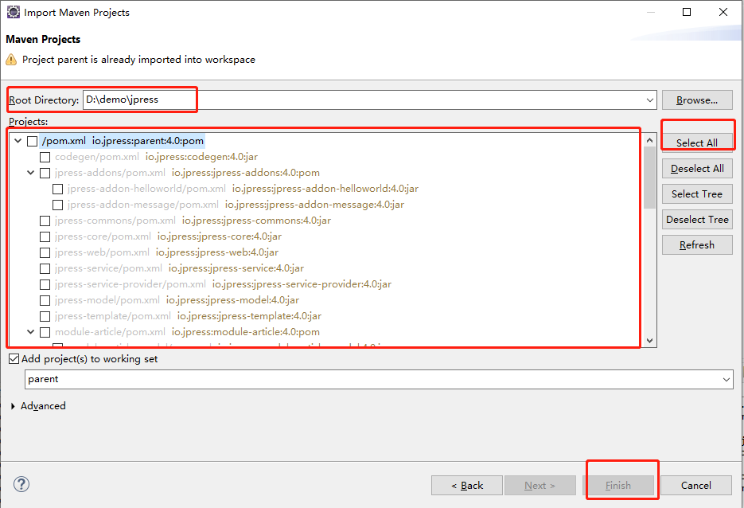Click the projects list scroll-down arrow
This screenshot has height=508, width=744.
[649, 341]
